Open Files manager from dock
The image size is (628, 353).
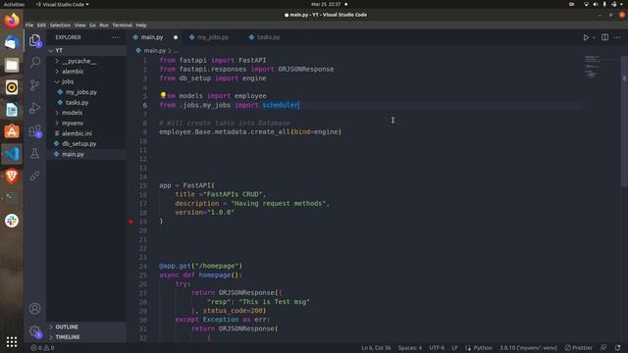12,65
